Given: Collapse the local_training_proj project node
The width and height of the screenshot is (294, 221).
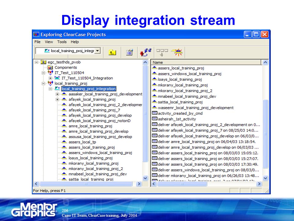Looking at the screenshot, I should 43,83.
